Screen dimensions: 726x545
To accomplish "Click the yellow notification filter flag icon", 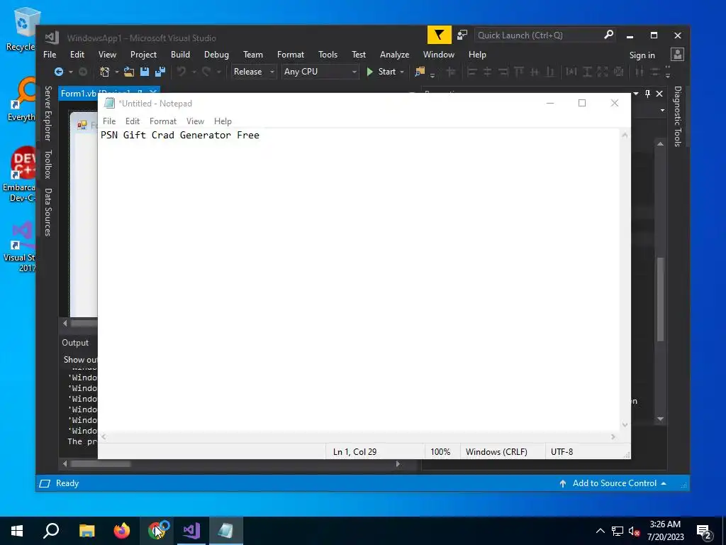I will pos(439,35).
